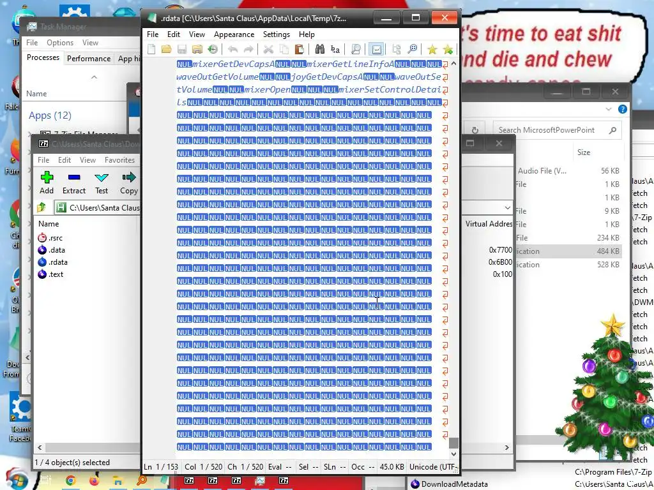Toggle the Word Wrap button
The height and width of the screenshot is (490, 654).
tap(376, 50)
